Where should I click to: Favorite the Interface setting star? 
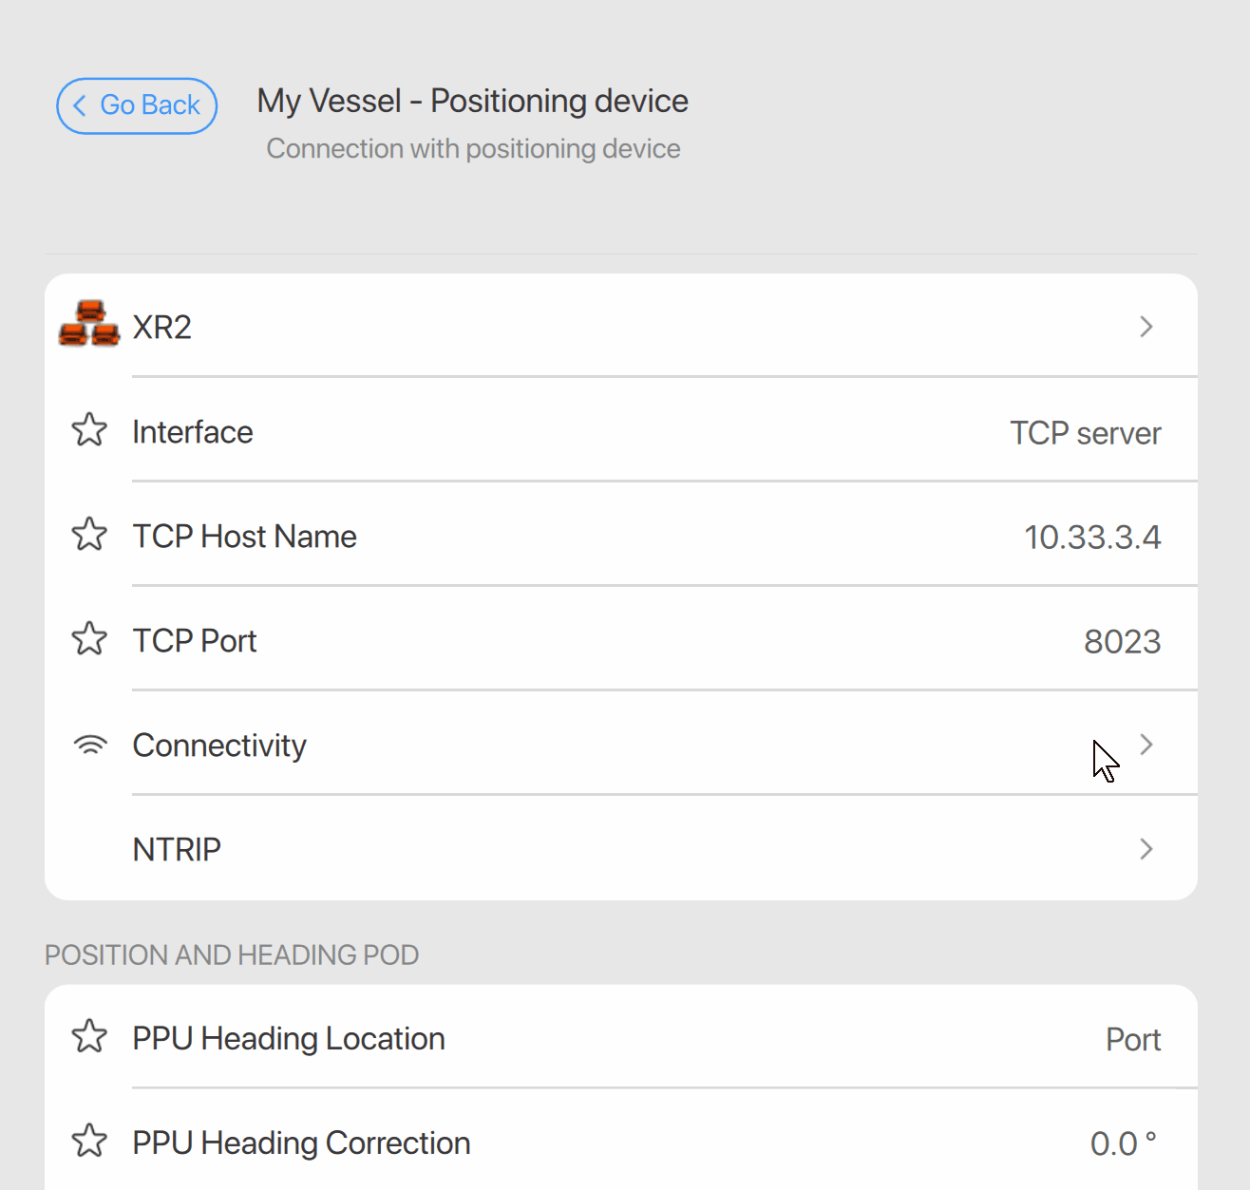tap(90, 430)
